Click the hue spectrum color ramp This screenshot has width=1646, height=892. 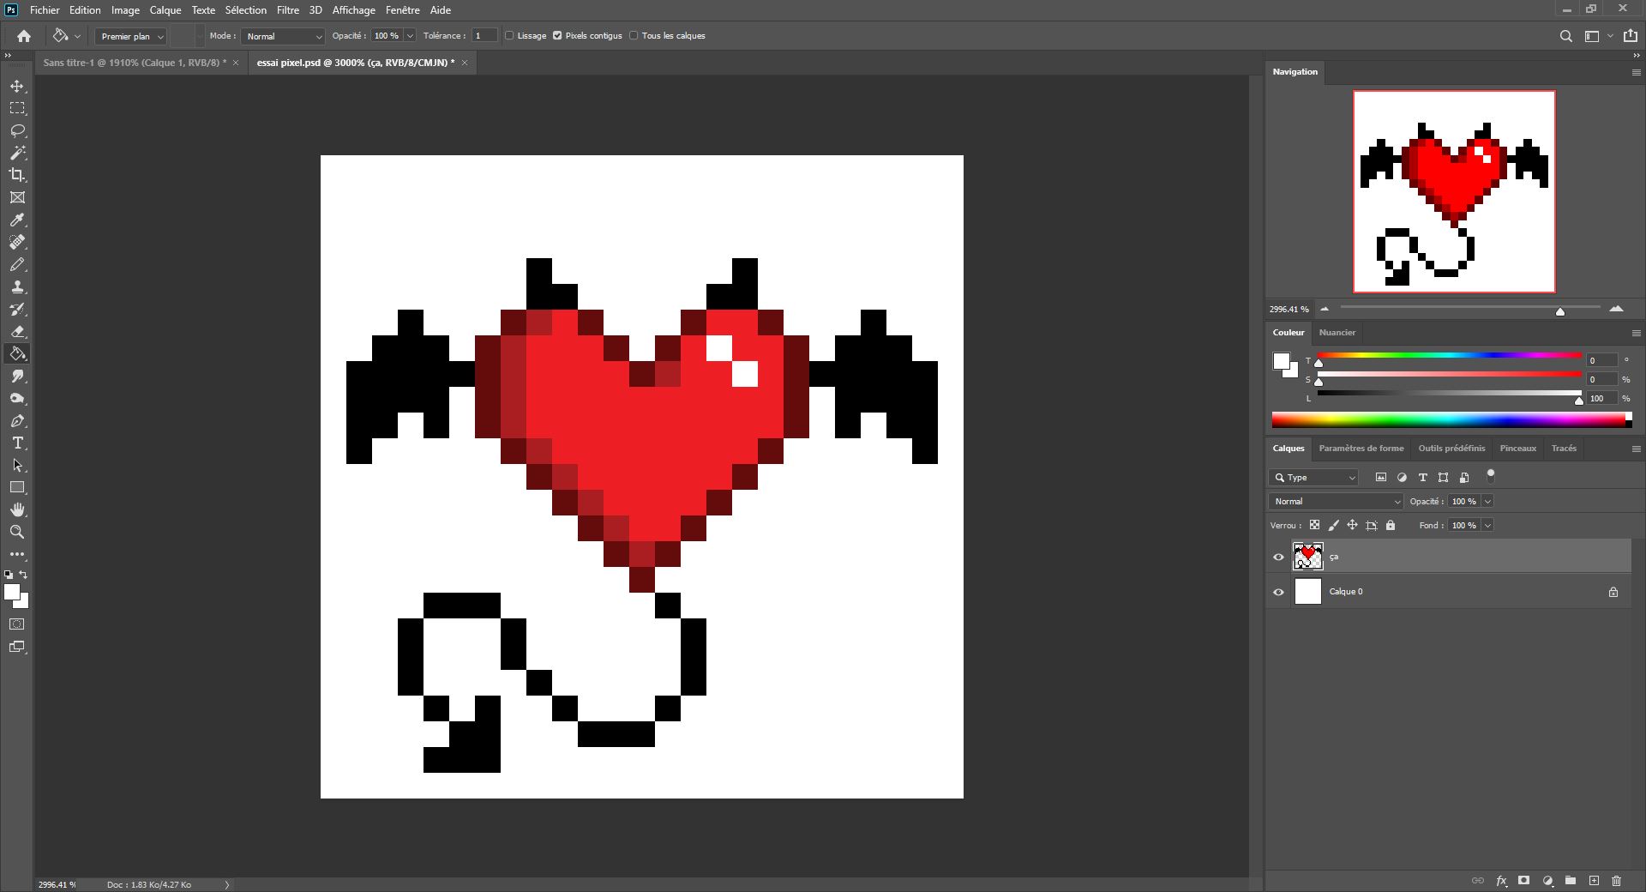click(1449, 419)
